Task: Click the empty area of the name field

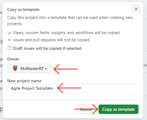Action: [x=110, y=88]
